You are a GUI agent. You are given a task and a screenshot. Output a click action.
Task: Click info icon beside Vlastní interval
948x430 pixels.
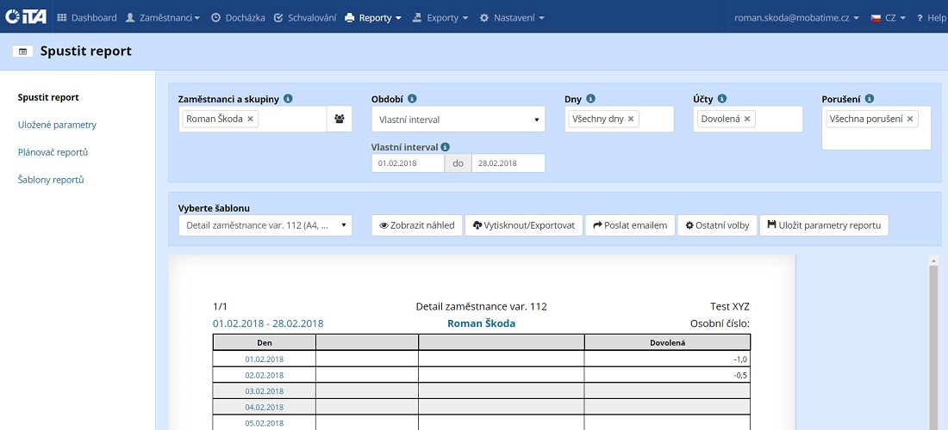coord(445,147)
